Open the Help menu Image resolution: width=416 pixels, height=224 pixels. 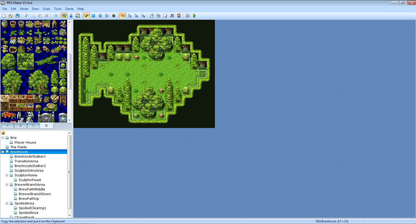click(80, 9)
